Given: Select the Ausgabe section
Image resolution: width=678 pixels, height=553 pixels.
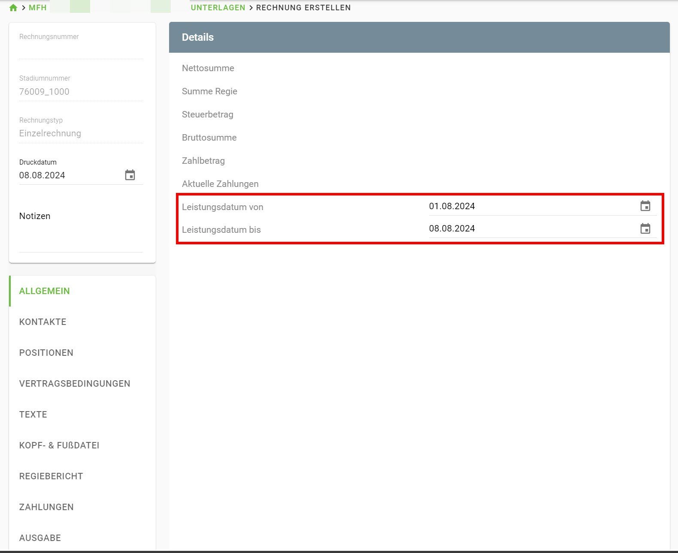Looking at the screenshot, I should [40, 538].
